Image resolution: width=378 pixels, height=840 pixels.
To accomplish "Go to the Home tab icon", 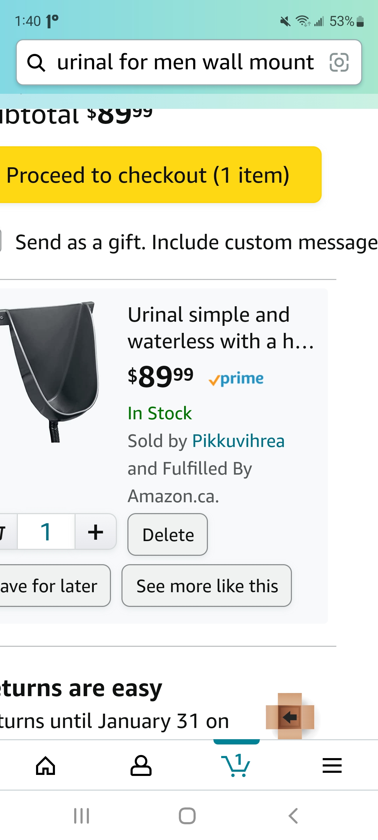I will tap(46, 765).
